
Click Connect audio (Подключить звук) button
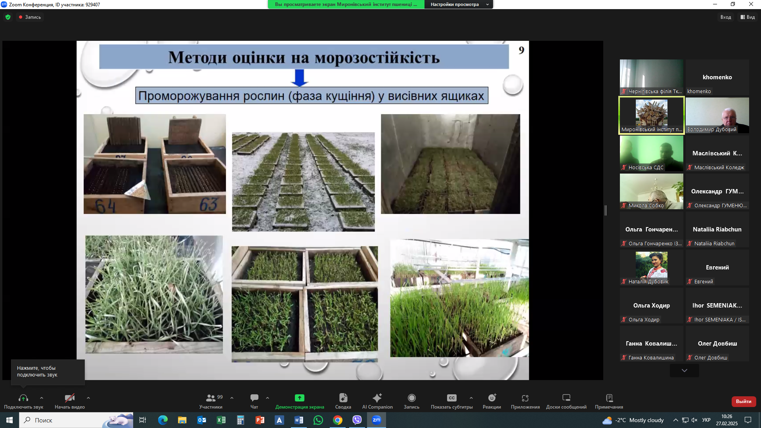point(23,398)
